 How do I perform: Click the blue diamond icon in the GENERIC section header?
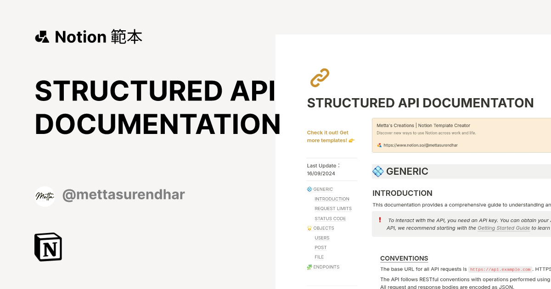coord(377,172)
